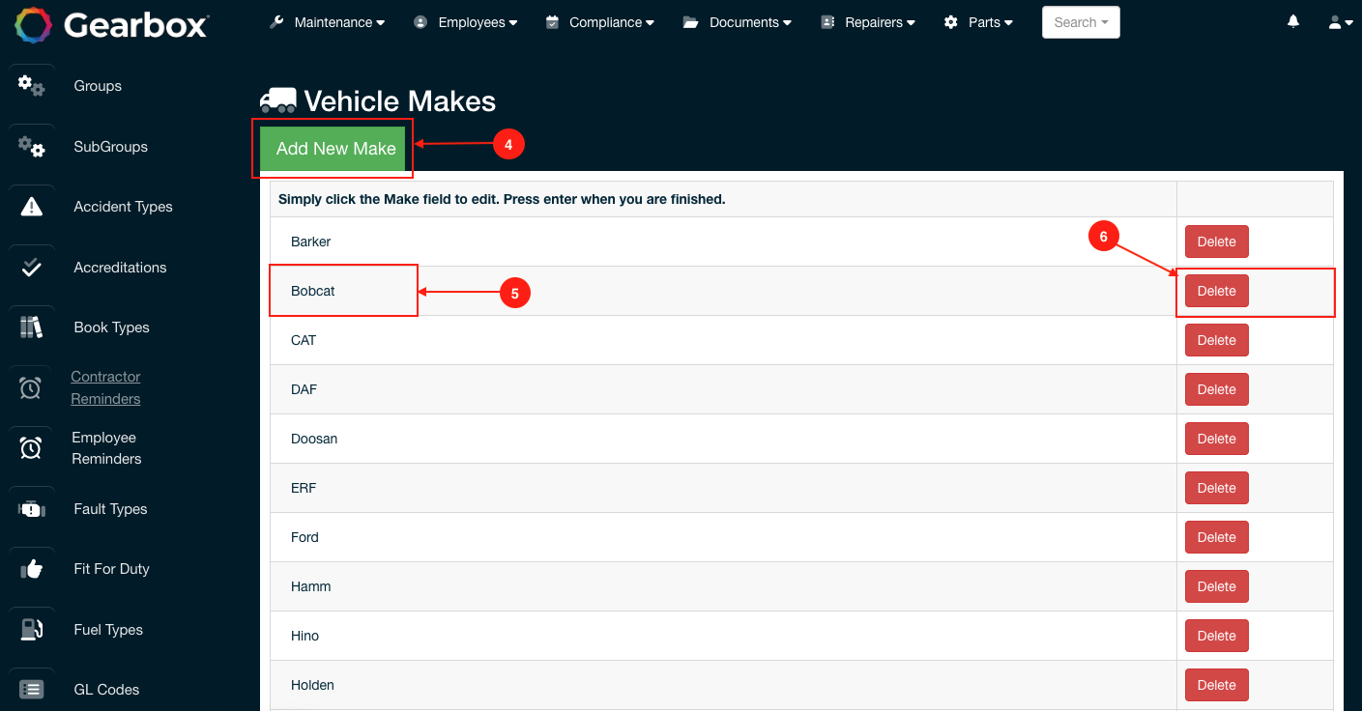Click the Gearbox logo icon
This screenshot has width=1362, height=711.
(x=33, y=24)
